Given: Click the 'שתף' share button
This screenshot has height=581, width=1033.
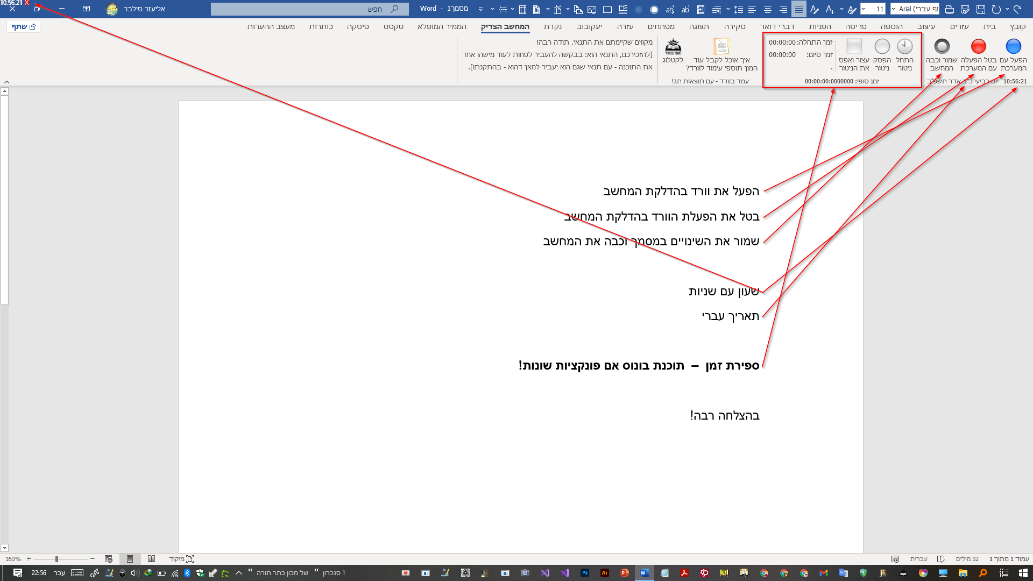Looking at the screenshot, I should pyautogui.click(x=24, y=26).
